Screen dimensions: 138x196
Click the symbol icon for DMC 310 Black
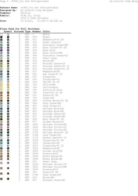click(8, 37)
